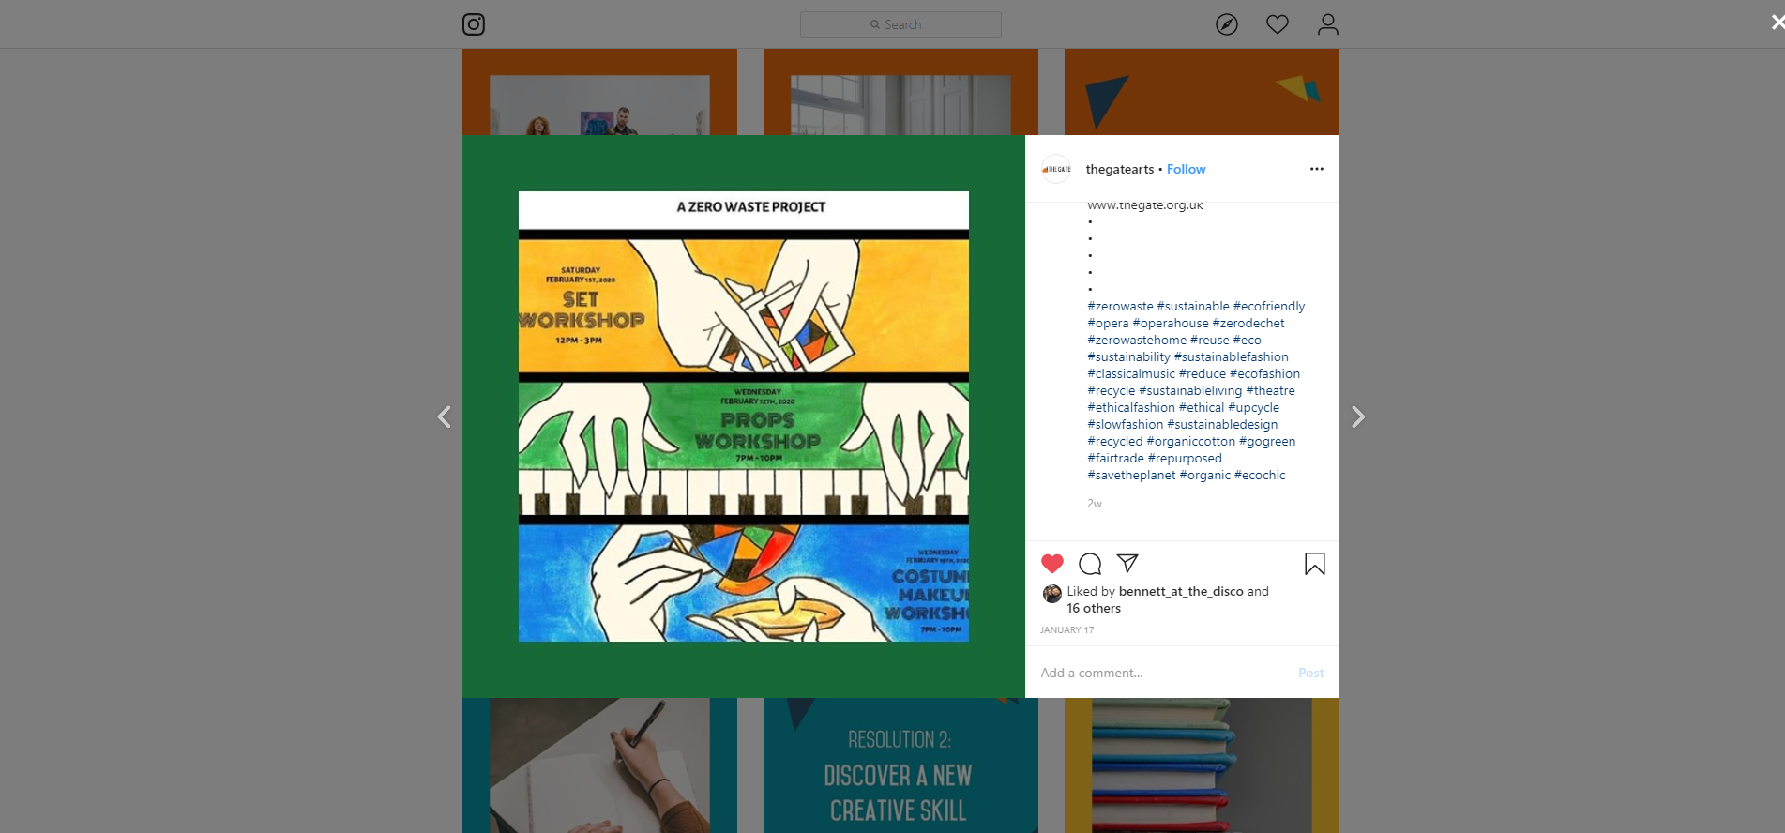Screen dimensions: 1785x833
Task: Click the #zerowaste hashtag
Action: 1121,306
